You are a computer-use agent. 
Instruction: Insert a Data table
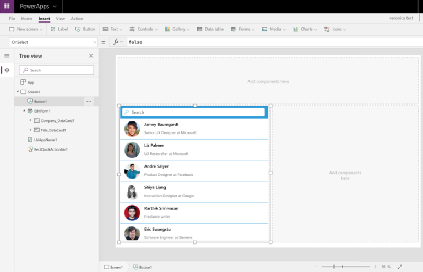tap(210, 29)
